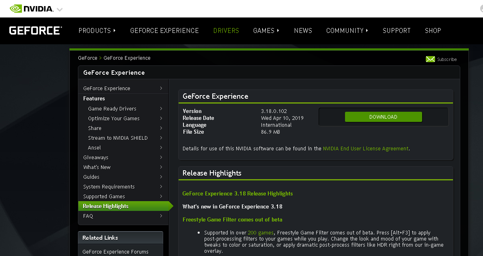Open What's New in the sidebar
This screenshot has height=256, width=483.
(x=123, y=167)
